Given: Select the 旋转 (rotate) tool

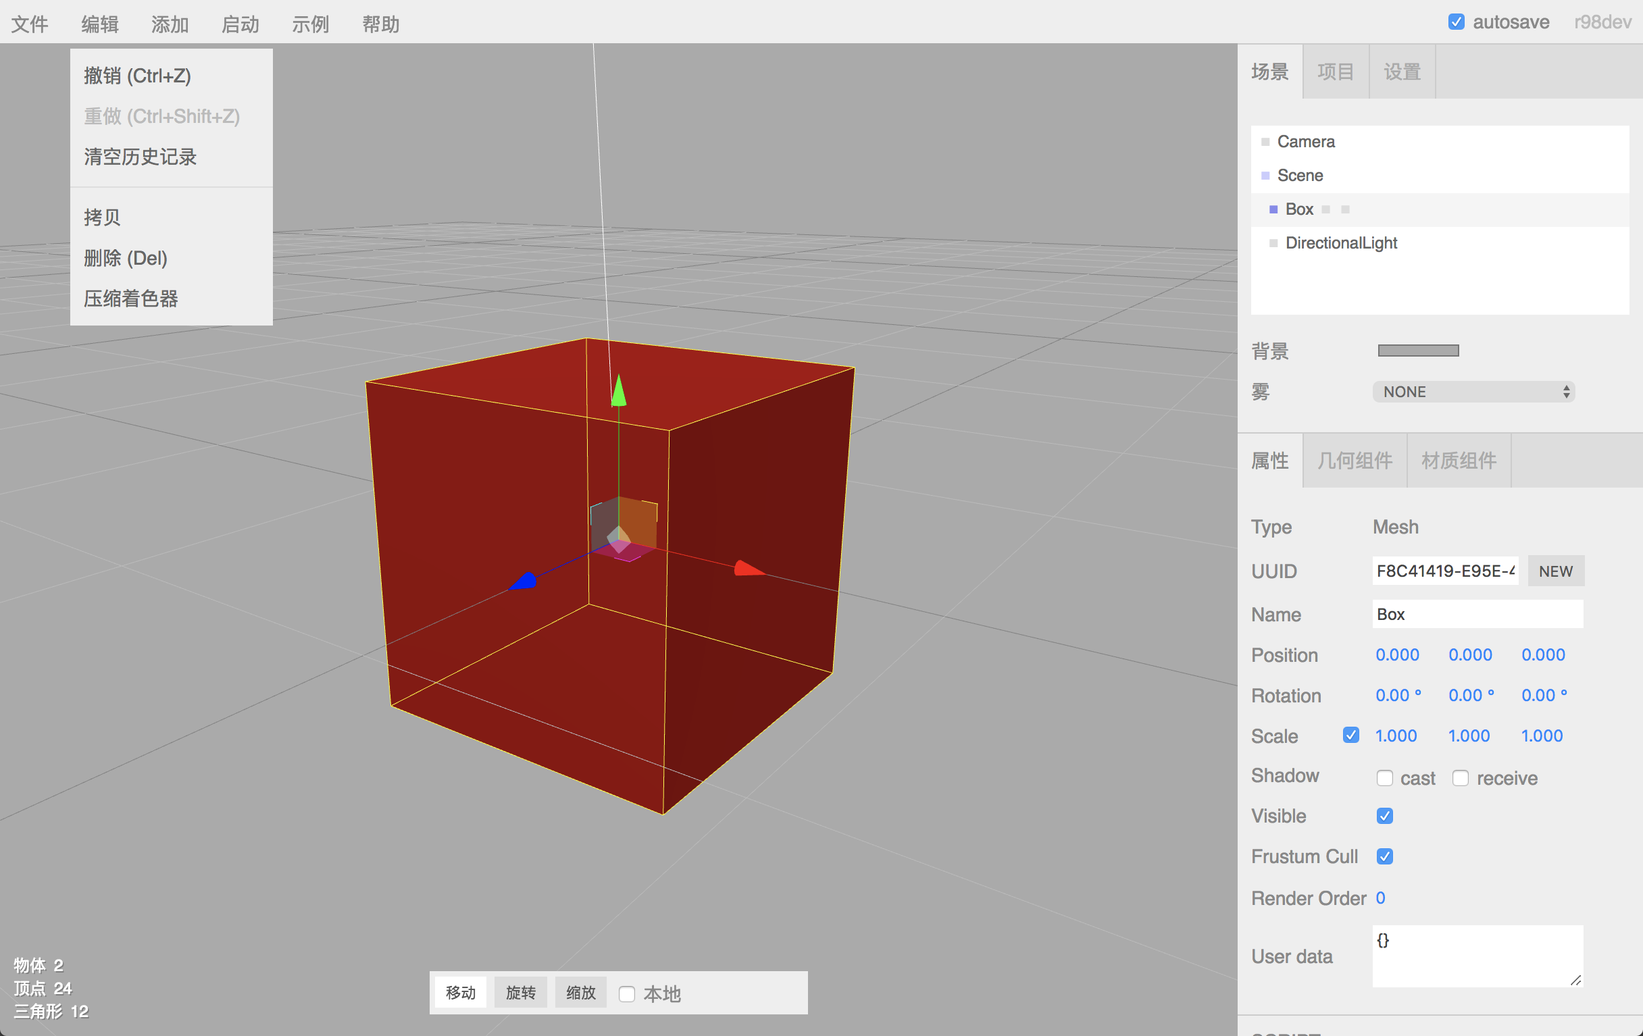Looking at the screenshot, I should 520,993.
